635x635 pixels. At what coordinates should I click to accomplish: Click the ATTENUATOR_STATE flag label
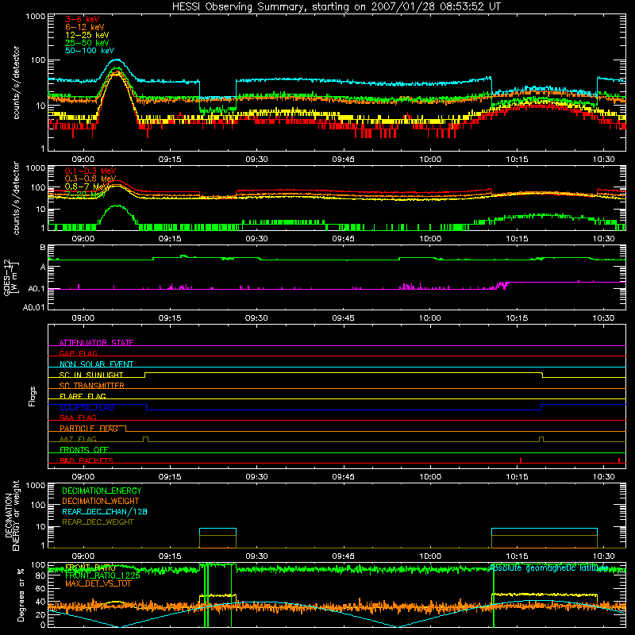[96, 343]
